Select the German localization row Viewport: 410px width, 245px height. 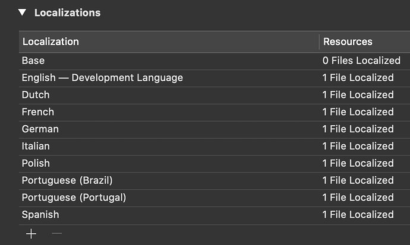pos(40,129)
